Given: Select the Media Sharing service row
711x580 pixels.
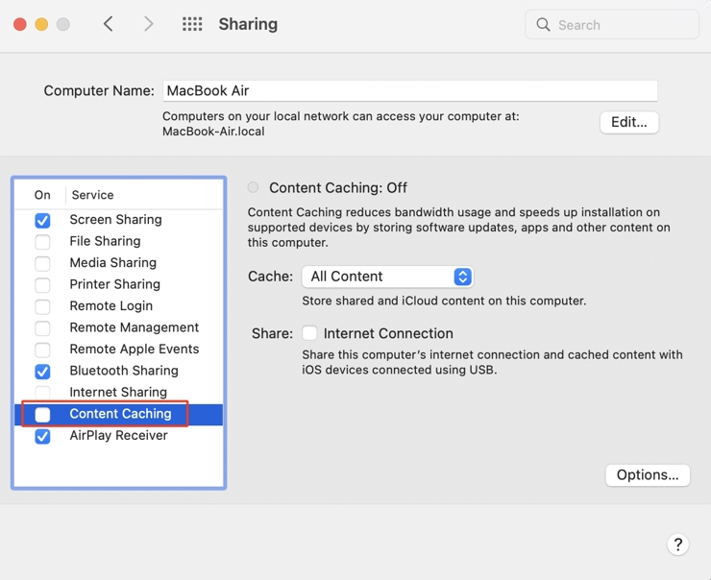Looking at the screenshot, I should [x=118, y=263].
